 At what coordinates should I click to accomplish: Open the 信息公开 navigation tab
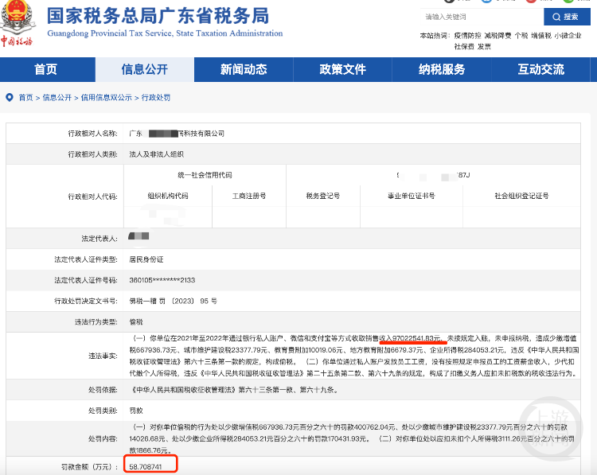click(x=145, y=69)
